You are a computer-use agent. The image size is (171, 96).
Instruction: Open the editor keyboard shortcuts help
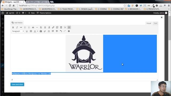(69, 31)
